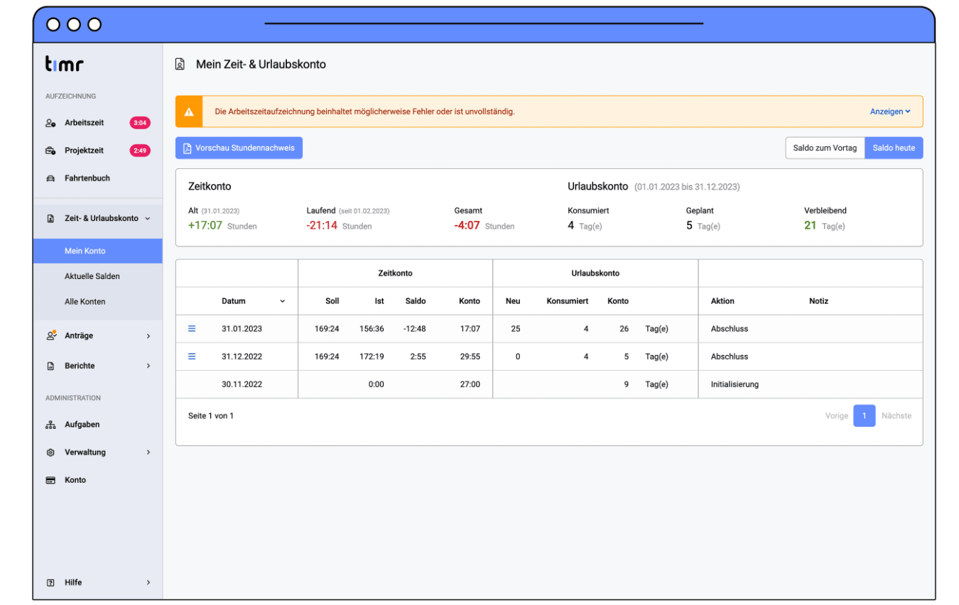Screen dimensions: 959x605
Task: Click the Aufgaben hierarchy icon
Action: (50, 425)
